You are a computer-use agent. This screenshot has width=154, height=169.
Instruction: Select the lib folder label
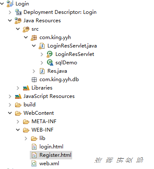(42, 138)
